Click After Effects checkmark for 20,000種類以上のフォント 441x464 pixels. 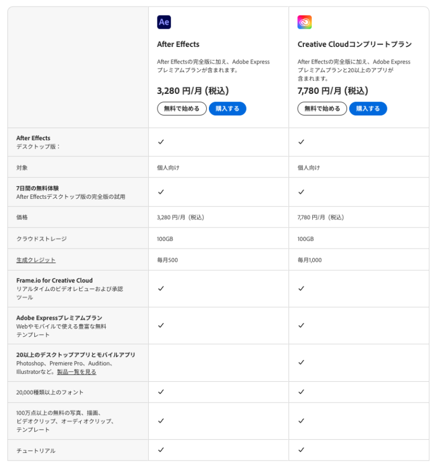(161, 392)
